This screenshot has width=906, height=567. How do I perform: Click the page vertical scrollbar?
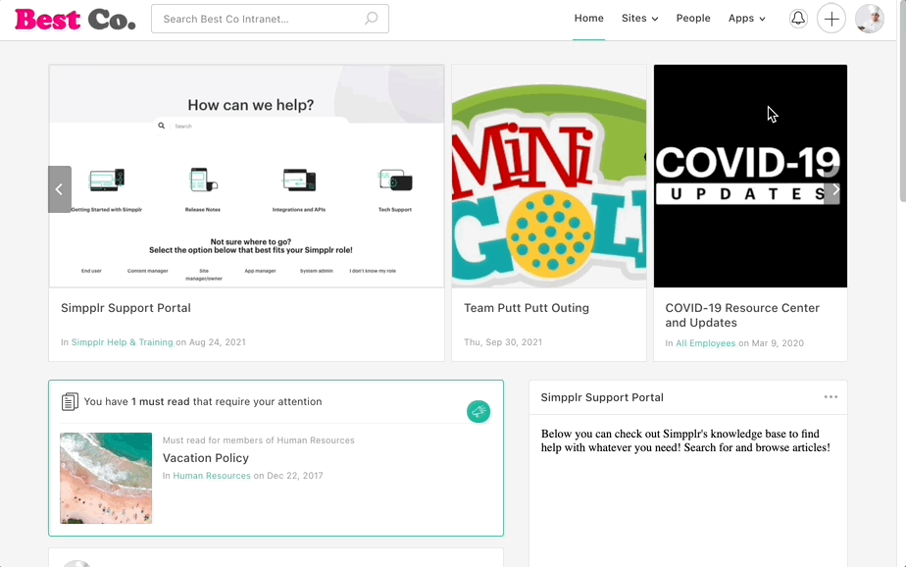point(901,101)
